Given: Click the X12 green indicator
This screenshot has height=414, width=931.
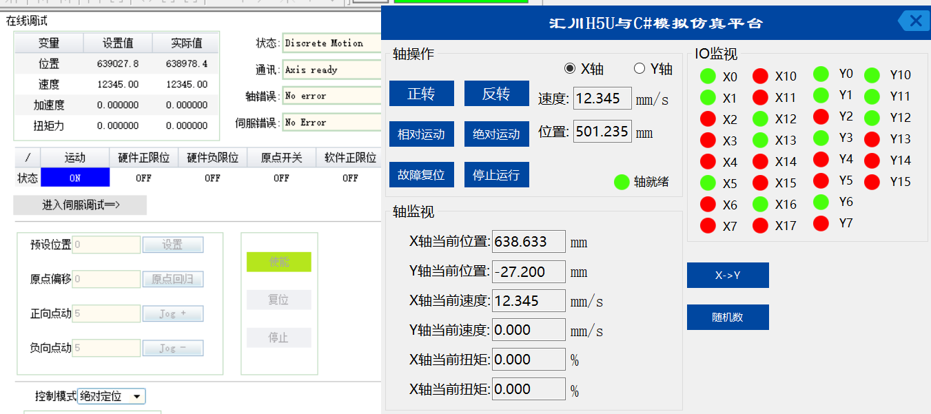Looking at the screenshot, I should 760,118.
